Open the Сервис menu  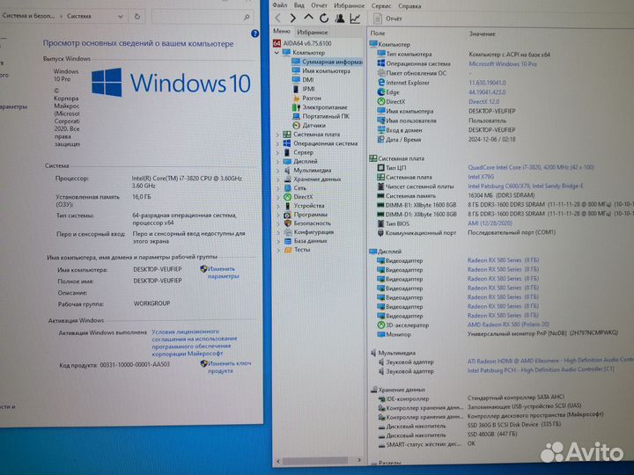tap(381, 4)
